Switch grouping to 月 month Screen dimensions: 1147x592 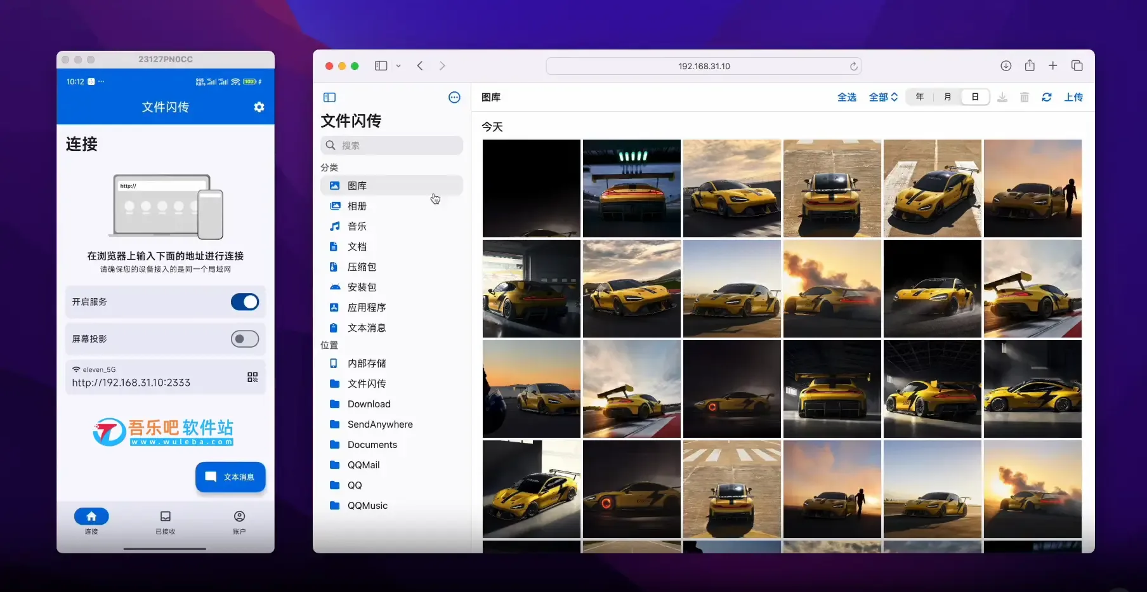point(947,97)
